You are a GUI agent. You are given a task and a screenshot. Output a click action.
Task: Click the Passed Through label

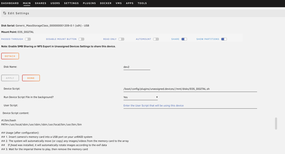pos(12,39)
